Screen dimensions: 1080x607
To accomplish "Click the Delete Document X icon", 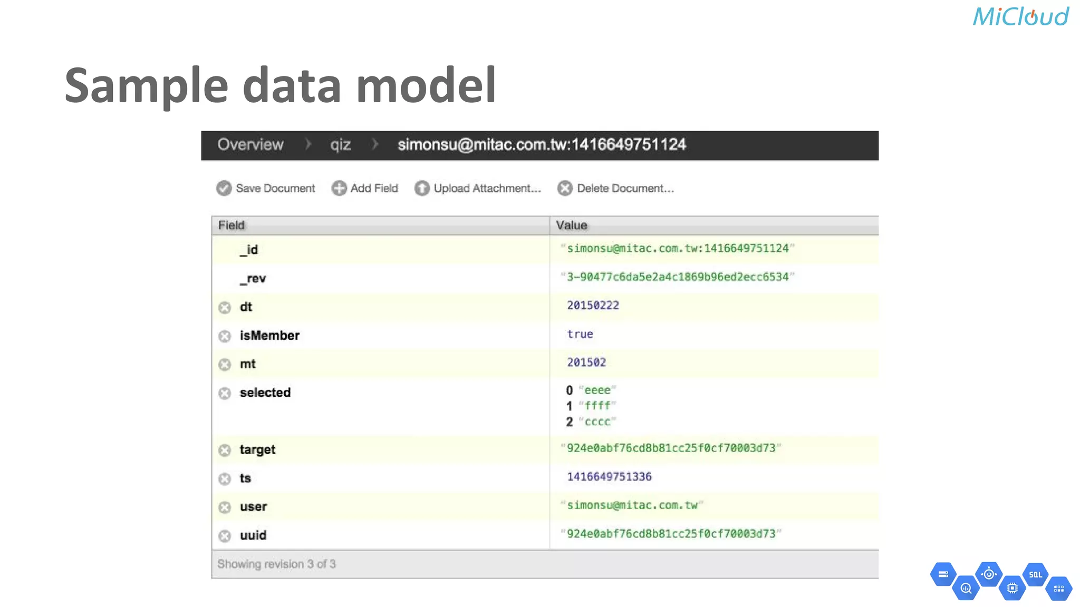I will (565, 188).
